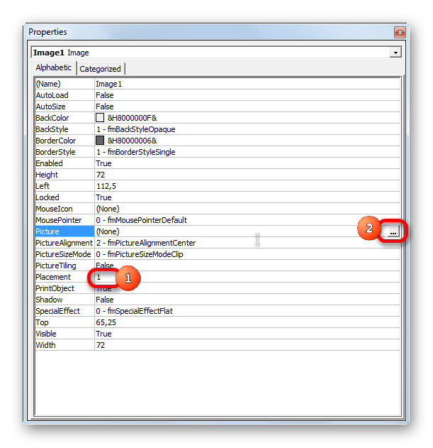Select the Height property

pos(64,175)
